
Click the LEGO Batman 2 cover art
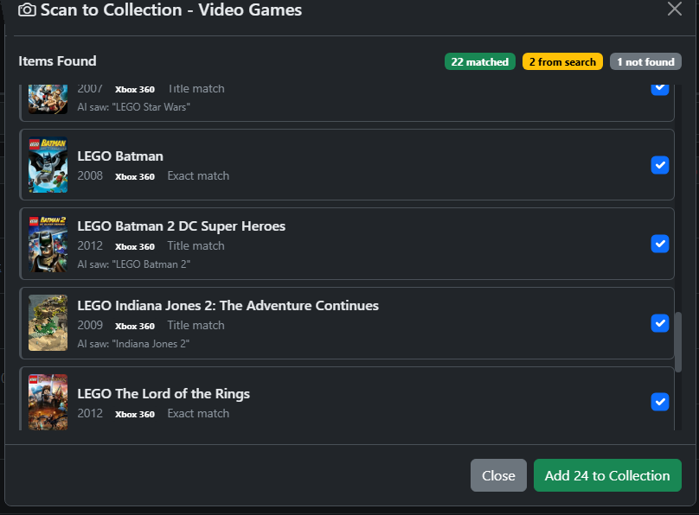tap(48, 244)
